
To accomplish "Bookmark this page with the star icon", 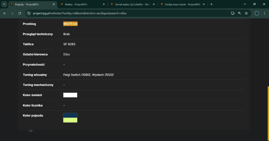I will pyautogui.click(x=246, y=13).
